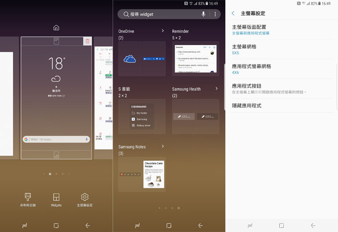
Task: Select the calendar page preview on the right
Action: pyautogui.click(x=103, y=97)
